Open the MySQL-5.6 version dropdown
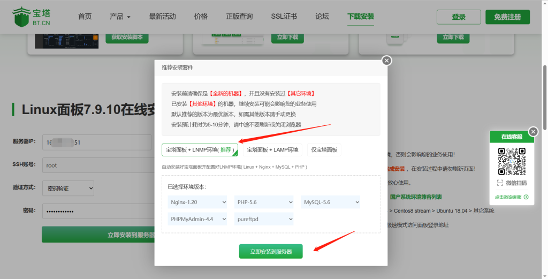This screenshot has height=279, width=548. coord(330,202)
